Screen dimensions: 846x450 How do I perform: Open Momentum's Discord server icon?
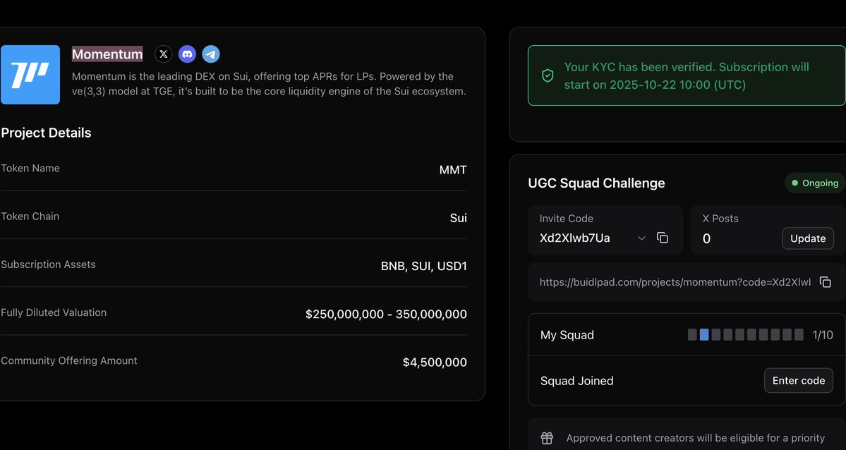(x=187, y=54)
